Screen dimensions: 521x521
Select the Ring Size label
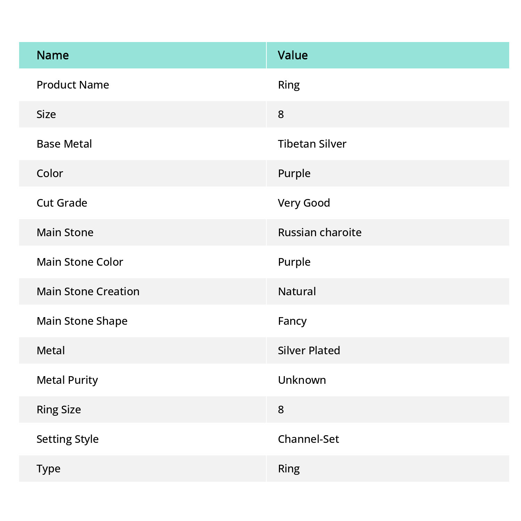point(59,410)
